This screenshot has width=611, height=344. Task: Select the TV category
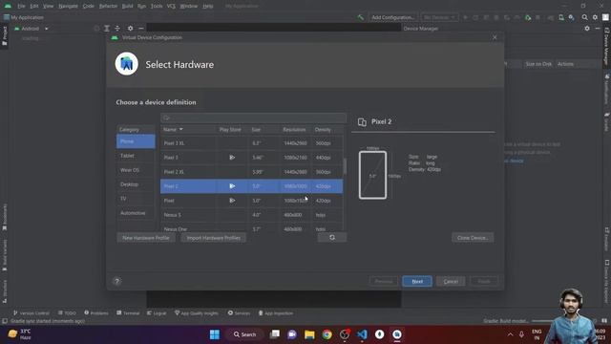136,199
